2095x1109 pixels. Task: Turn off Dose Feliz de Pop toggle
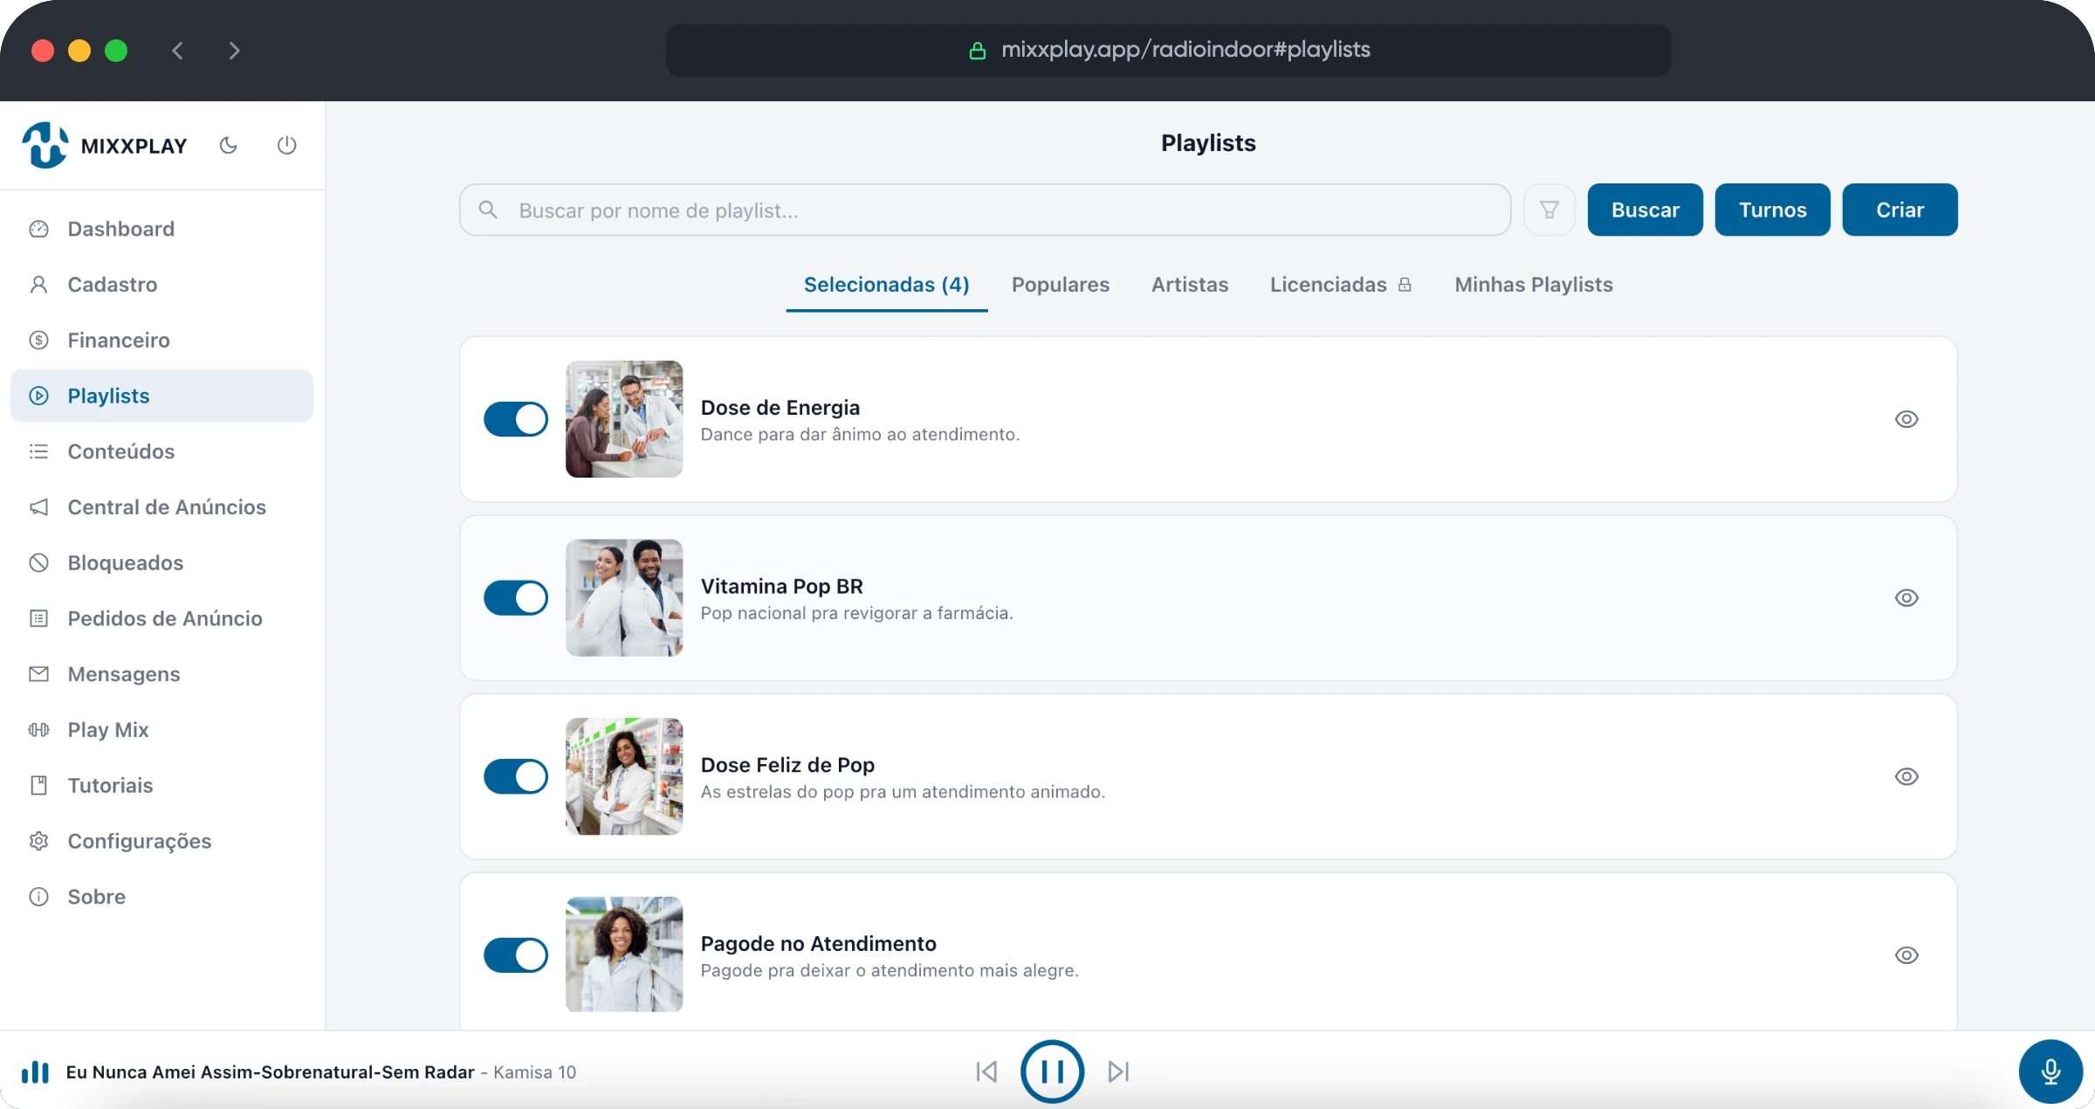(x=516, y=776)
